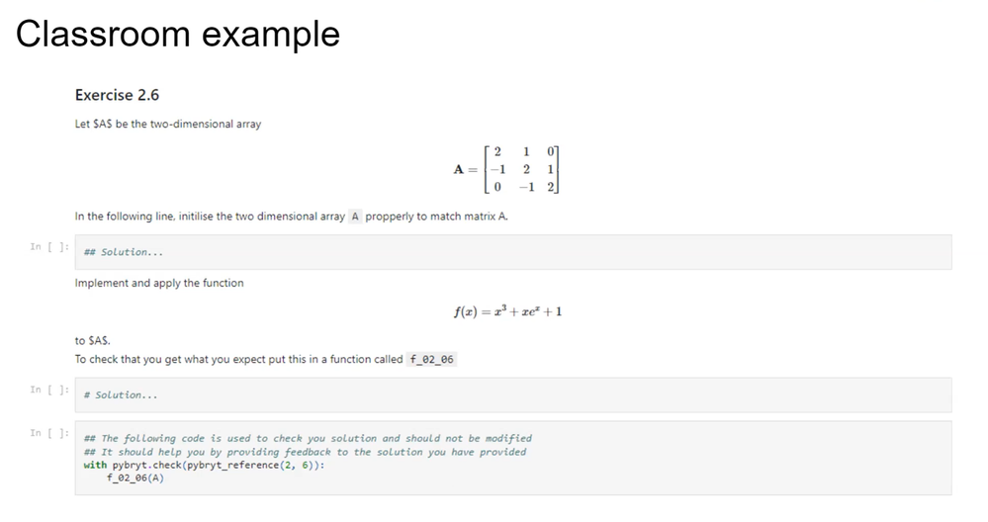The width and height of the screenshot is (988, 522).
Task: Click the f(x) formula equation
Action: (x=508, y=311)
